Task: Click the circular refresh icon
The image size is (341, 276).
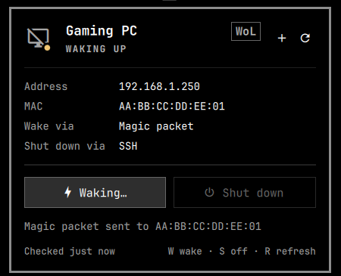Action: [x=305, y=38]
